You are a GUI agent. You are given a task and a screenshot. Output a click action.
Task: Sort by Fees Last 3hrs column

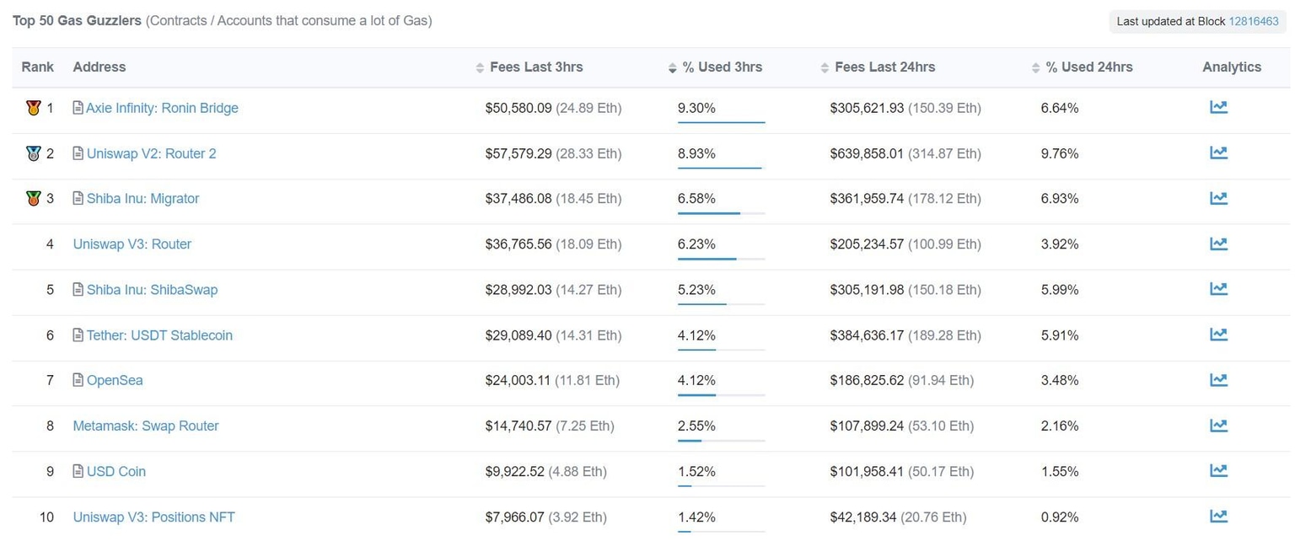(535, 67)
